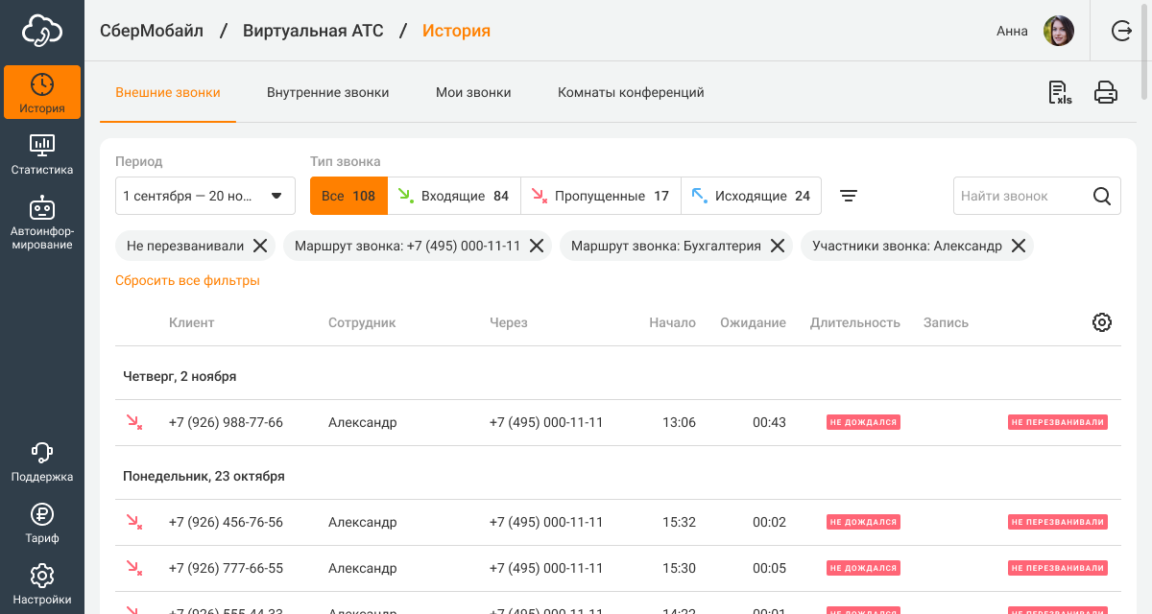Remove Маршрут звонка: Бухгалтерия filter
This screenshot has height=614, width=1152.
tap(779, 246)
